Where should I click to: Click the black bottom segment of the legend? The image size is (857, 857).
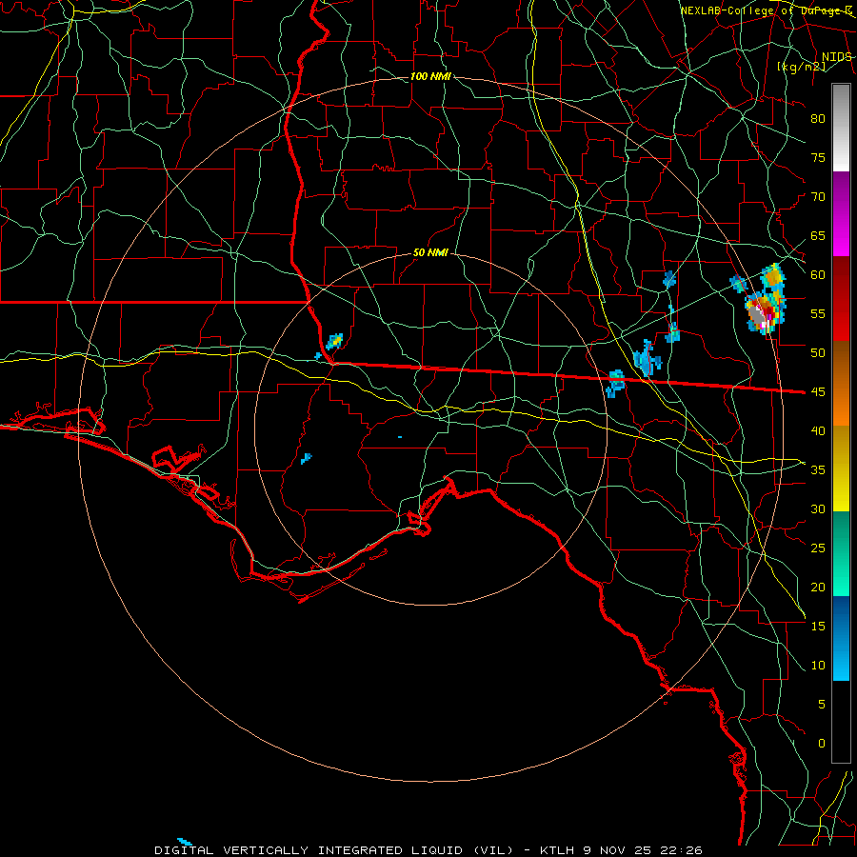(841, 722)
